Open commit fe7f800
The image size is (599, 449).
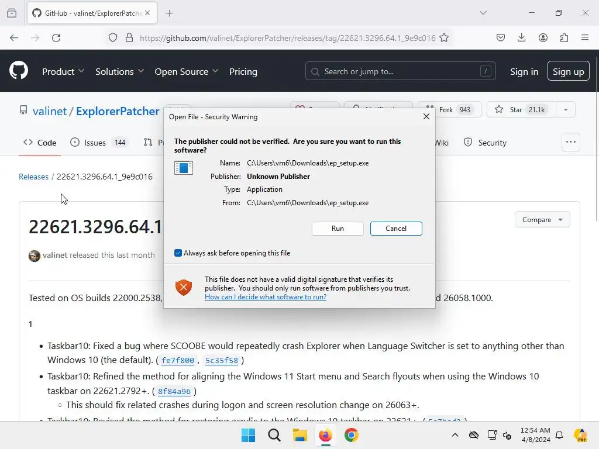(178, 360)
